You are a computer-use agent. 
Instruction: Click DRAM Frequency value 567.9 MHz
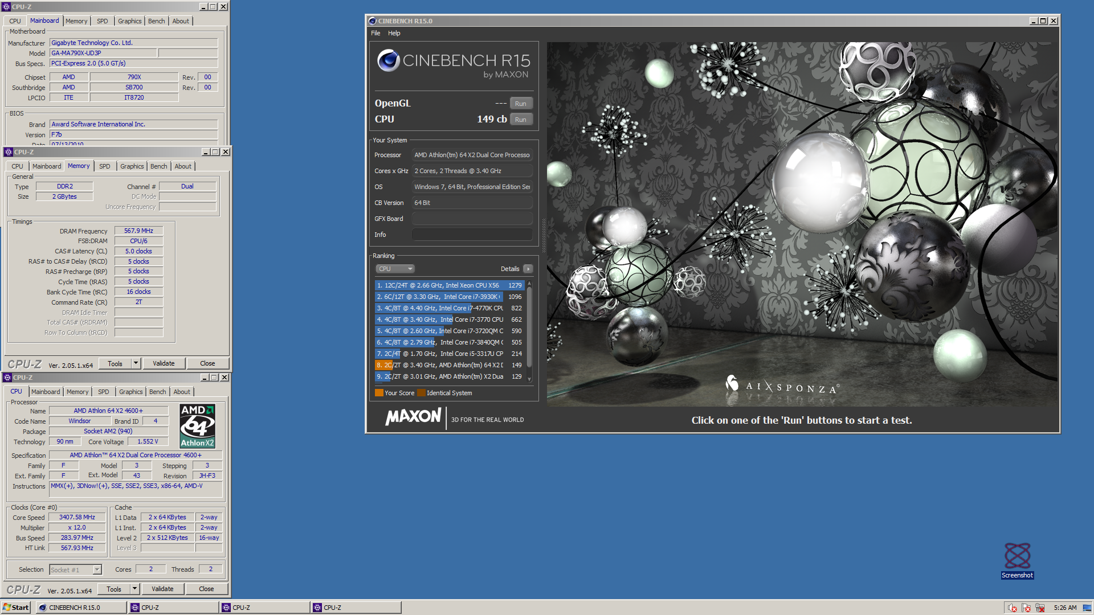pyautogui.click(x=138, y=231)
